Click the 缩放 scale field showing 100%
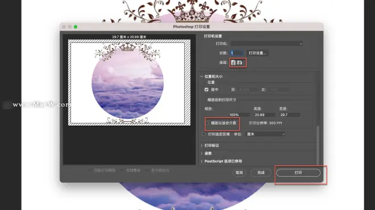375x210 pixels. [239, 115]
